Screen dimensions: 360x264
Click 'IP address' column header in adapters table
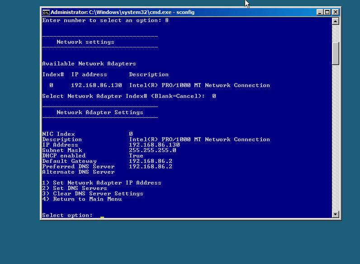coord(89,74)
